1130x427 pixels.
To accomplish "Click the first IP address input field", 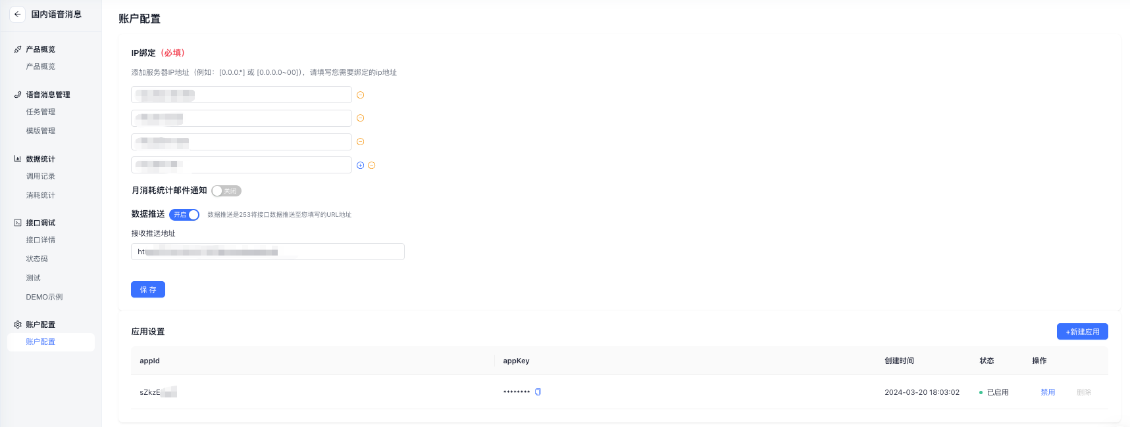I will click(x=242, y=95).
